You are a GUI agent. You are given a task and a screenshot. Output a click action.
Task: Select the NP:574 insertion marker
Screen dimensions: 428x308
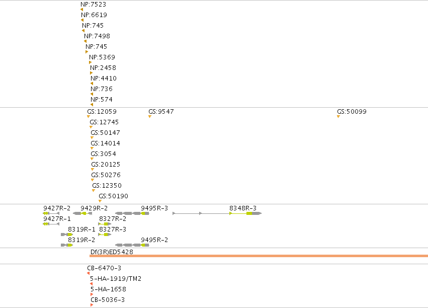click(92, 105)
